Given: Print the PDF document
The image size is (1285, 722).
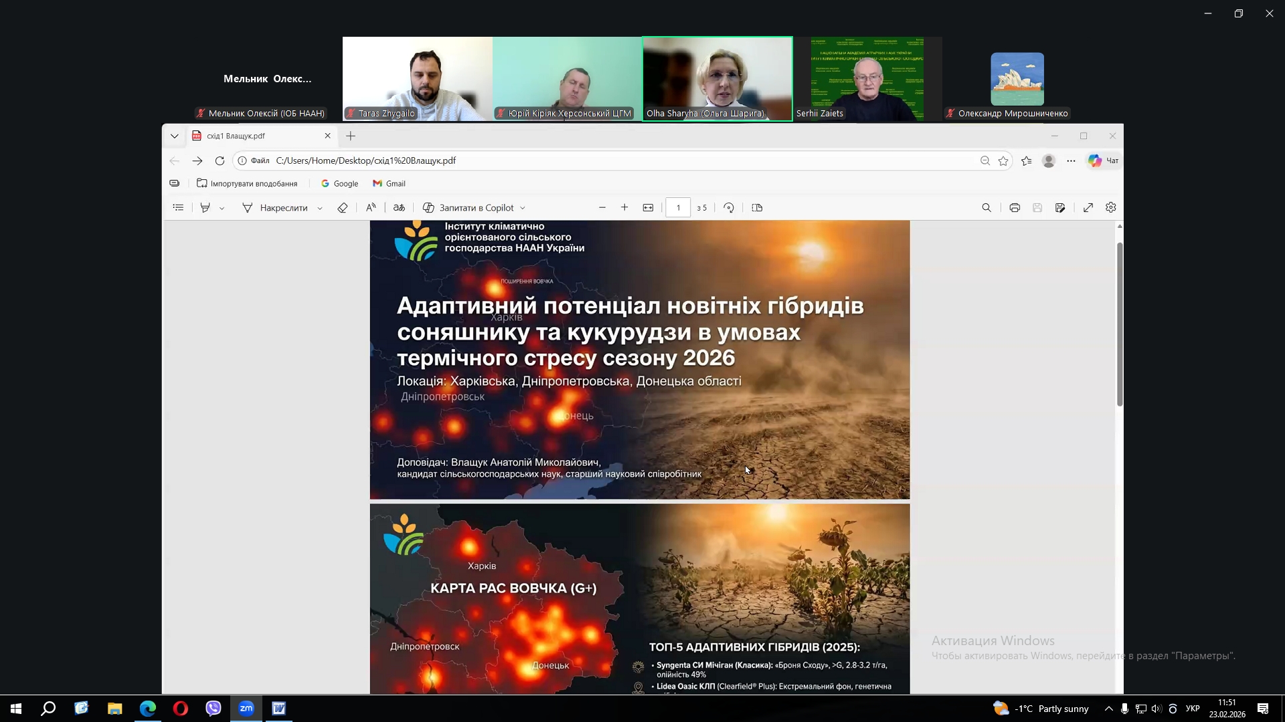Looking at the screenshot, I should coord(1015,208).
